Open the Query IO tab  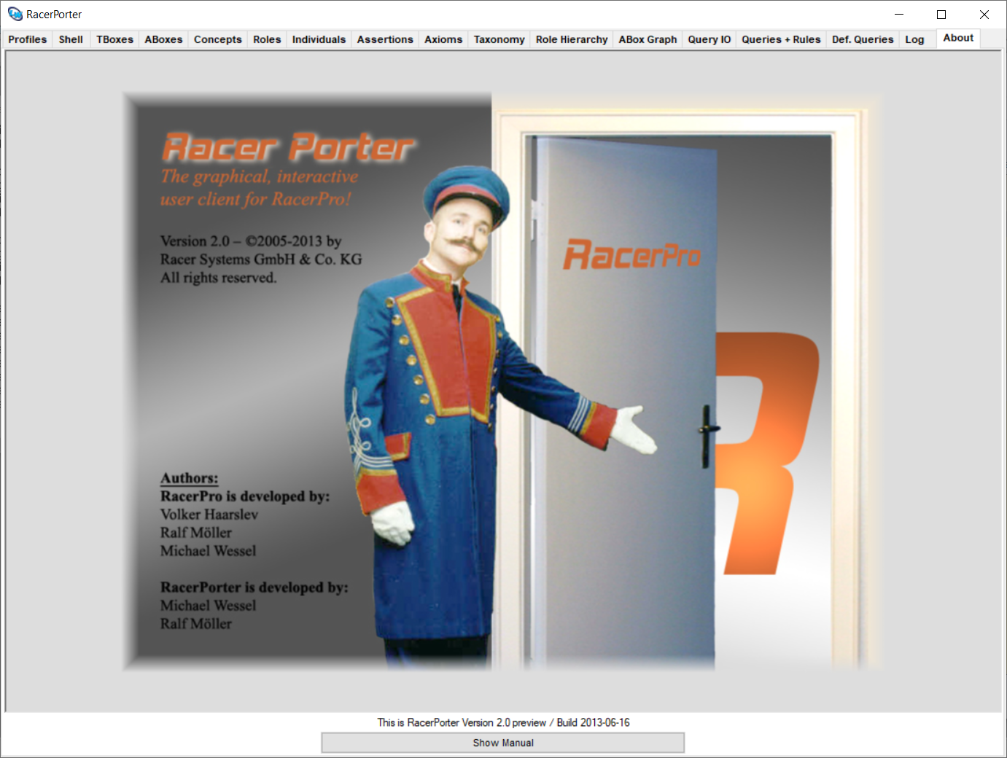pyautogui.click(x=709, y=39)
